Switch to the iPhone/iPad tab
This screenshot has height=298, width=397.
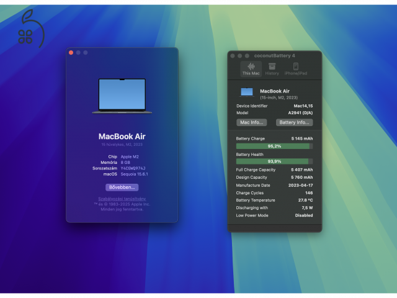tap(295, 69)
